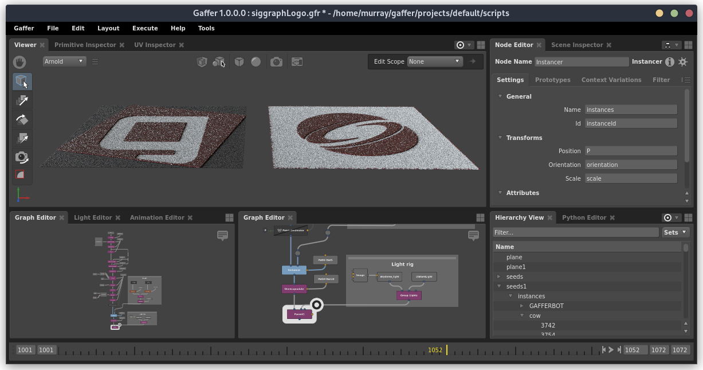Open the Arnold renderer dropdown

[x=64, y=61]
